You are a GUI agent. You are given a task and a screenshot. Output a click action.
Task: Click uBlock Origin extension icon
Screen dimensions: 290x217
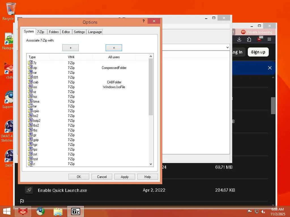click(259, 39)
